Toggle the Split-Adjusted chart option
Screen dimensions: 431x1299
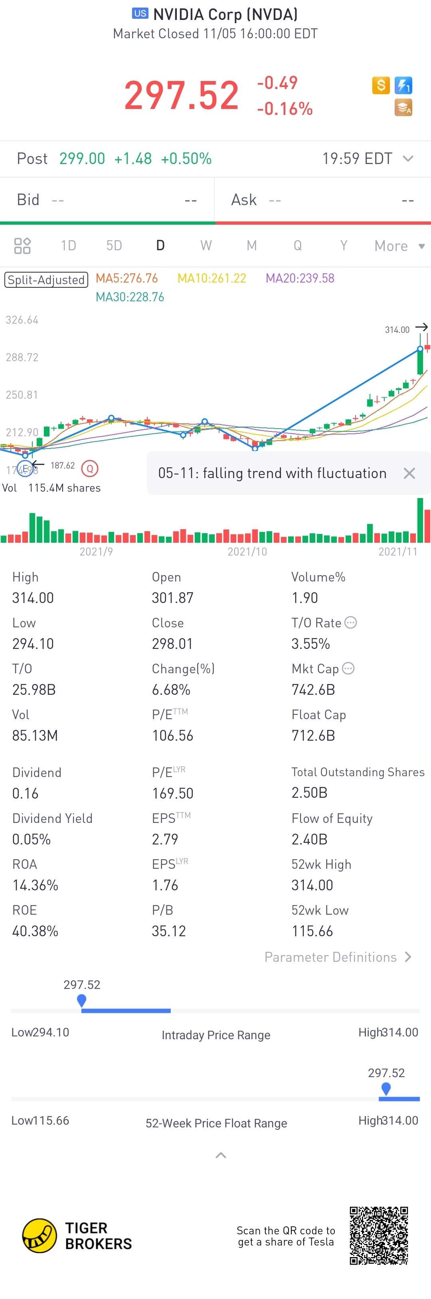click(x=46, y=279)
